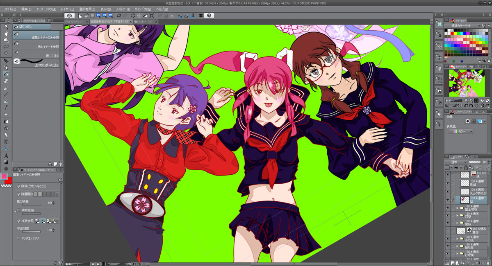The width and height of the screenshot is (492, 266).
Task: Select the Text tool (A icon)
Action: coord(6,156)
